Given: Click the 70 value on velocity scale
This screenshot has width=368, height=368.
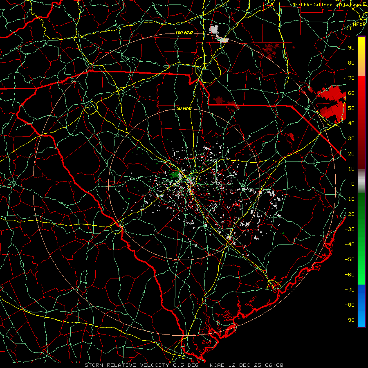Looking at the screenshot, I should point(351,78).
